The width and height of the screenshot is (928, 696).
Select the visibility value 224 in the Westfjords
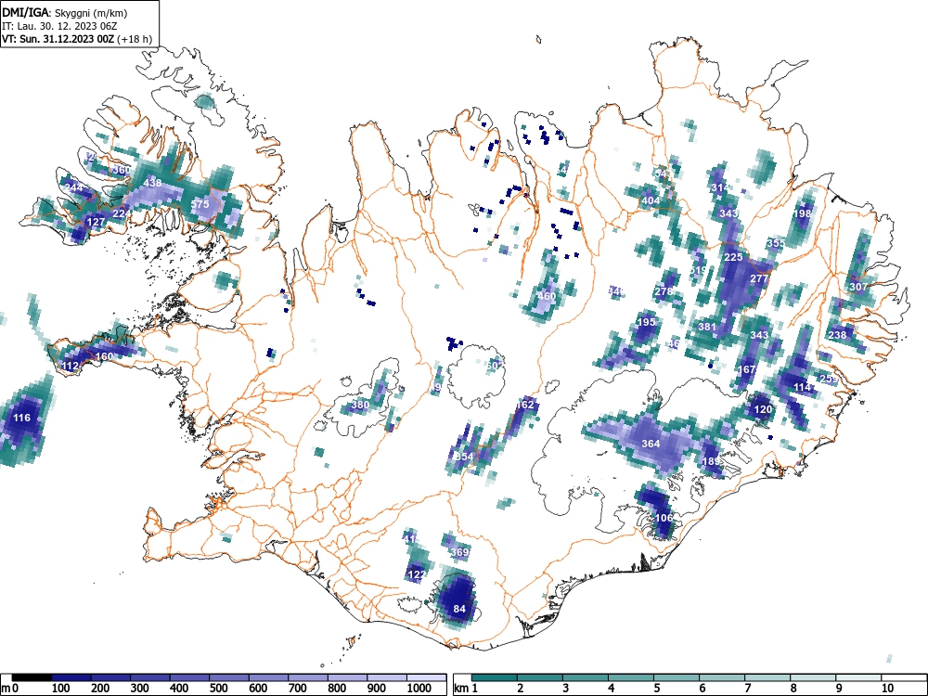coord(122,213)
